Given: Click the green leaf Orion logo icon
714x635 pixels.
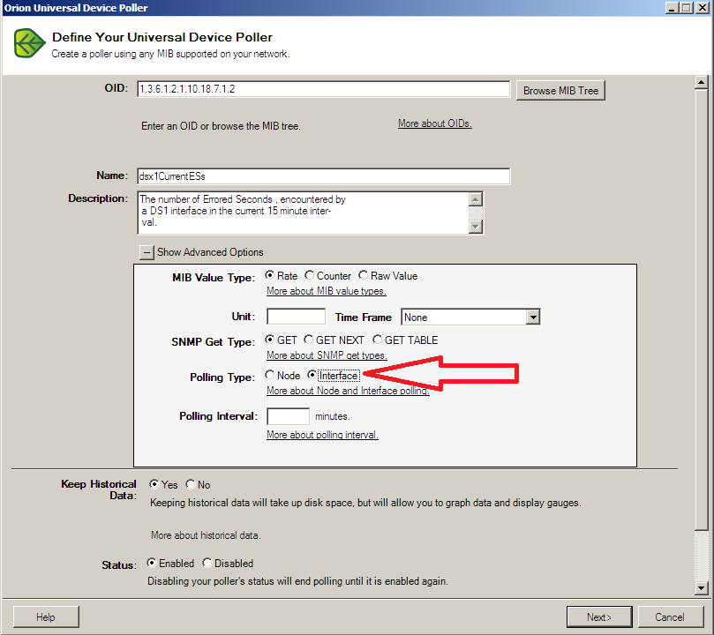Looking at the screenshot, I should click(29, 43).
